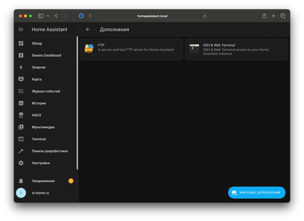The width and height of the screenshot is (304, 221).
Task: Click the Карта map icon
Action: click(21, 79)
